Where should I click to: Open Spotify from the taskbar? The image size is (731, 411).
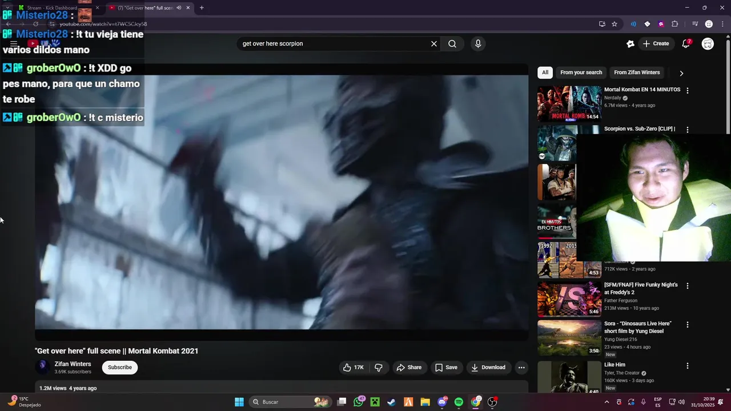(459, 402)
